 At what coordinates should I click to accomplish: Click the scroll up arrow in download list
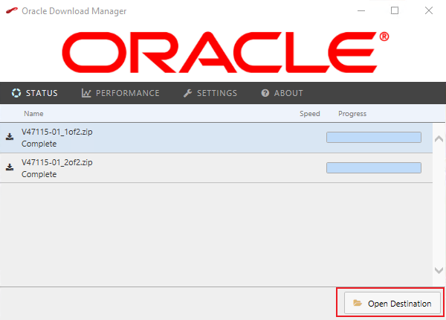(439, 138)
